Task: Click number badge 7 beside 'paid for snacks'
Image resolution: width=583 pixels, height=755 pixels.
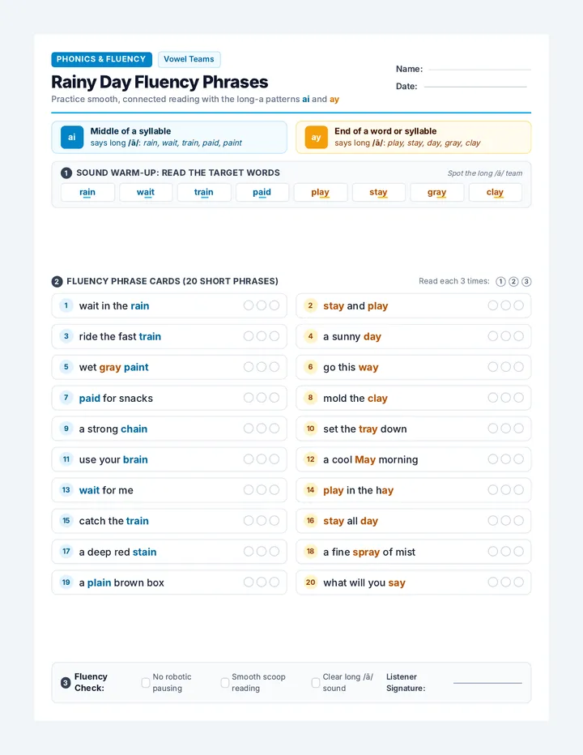Action: pos(66,398)
